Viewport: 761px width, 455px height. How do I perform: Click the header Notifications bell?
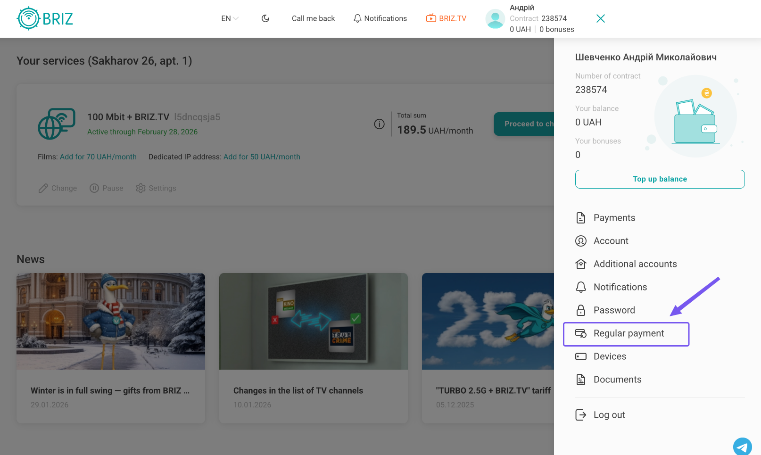pyautogui.click(x=380, y=18)
